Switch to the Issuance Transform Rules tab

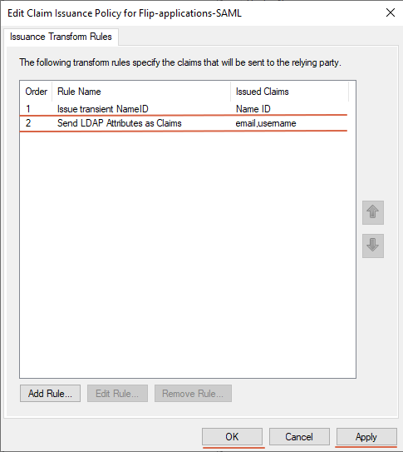61,37
